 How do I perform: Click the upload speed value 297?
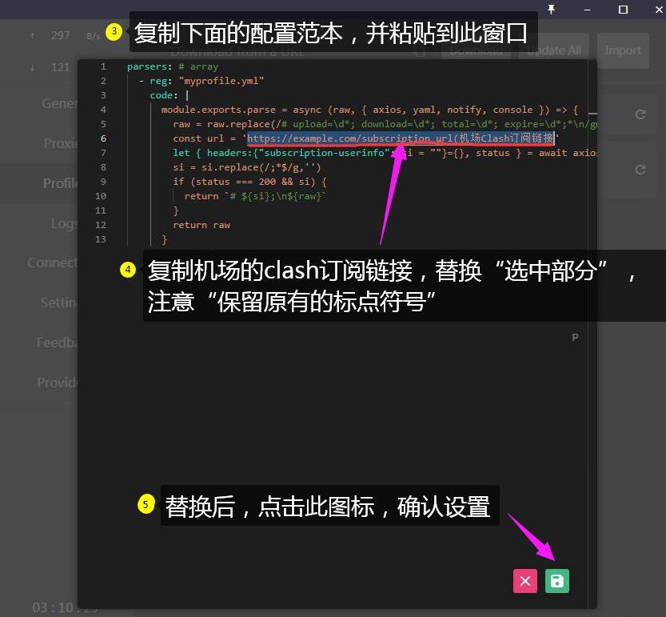point(61,35)
